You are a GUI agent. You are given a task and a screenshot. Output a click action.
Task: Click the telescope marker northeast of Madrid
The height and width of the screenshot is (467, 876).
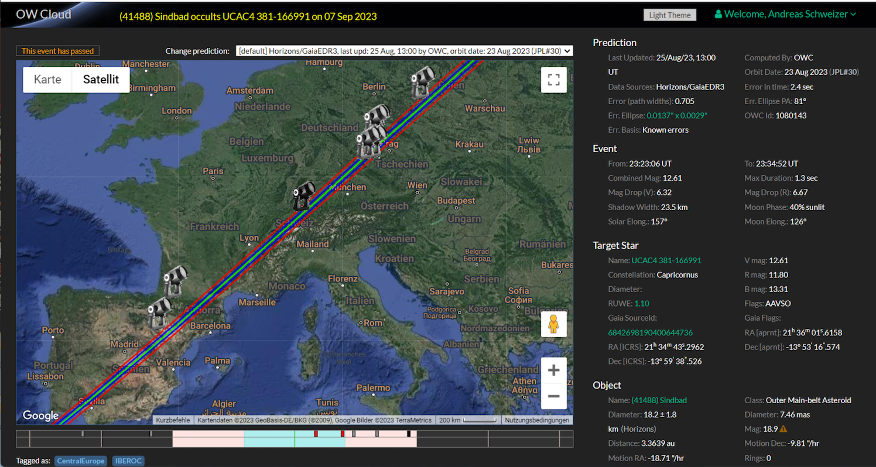click(159, 312)
